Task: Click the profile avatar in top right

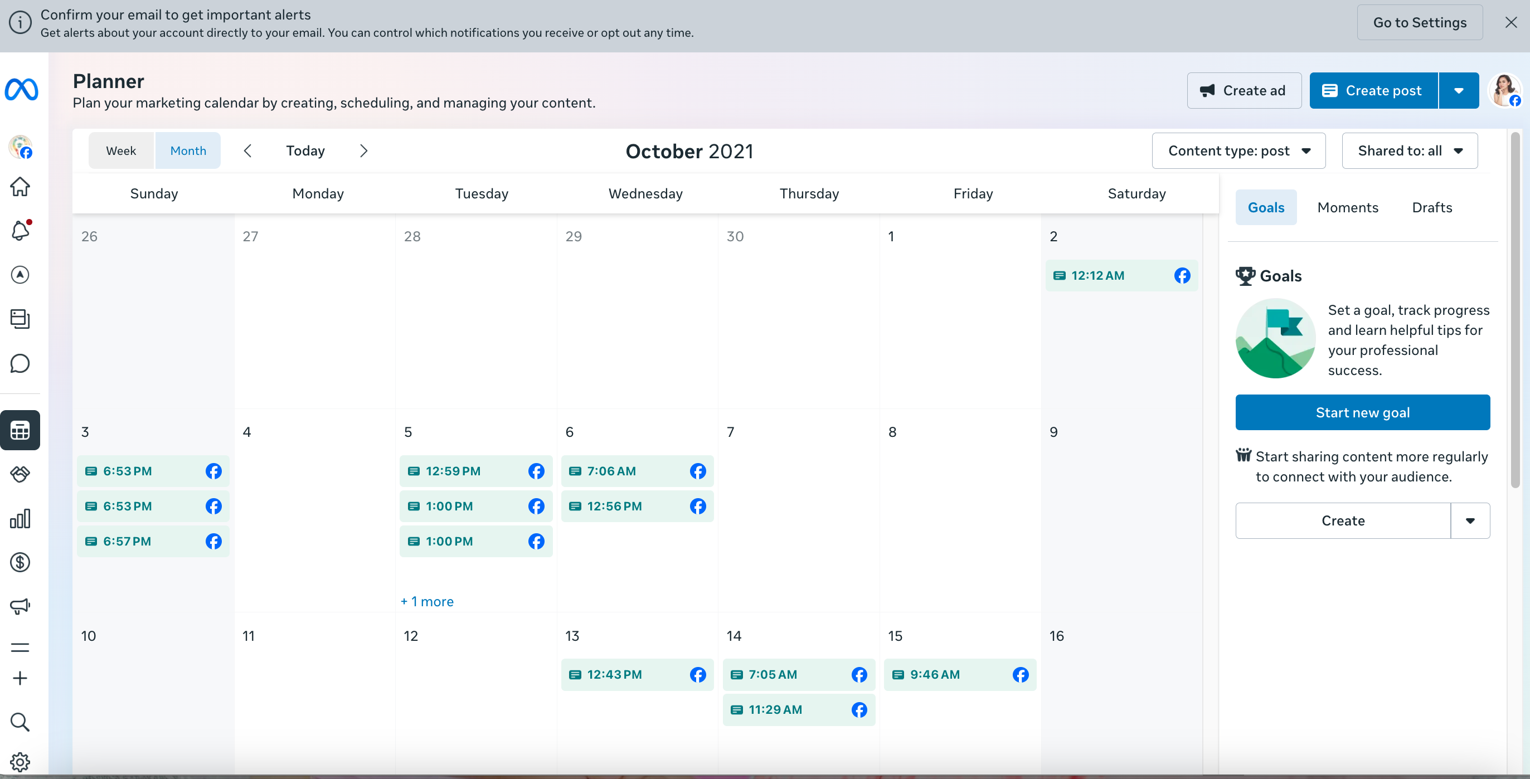Action: tap(1504, 90)
